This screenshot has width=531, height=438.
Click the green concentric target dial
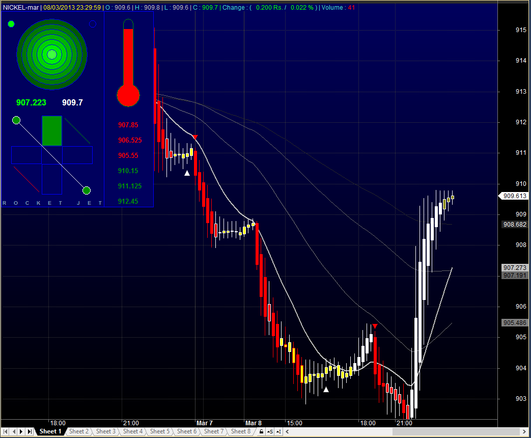[x=52, y=54]
